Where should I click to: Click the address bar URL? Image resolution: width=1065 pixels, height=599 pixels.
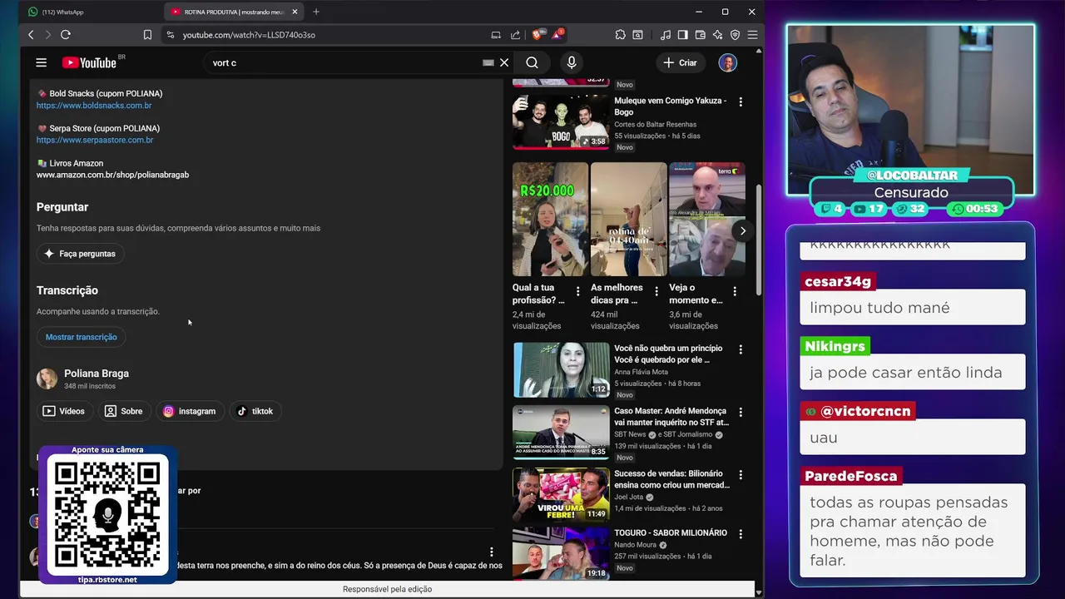(x=249, y=35)
